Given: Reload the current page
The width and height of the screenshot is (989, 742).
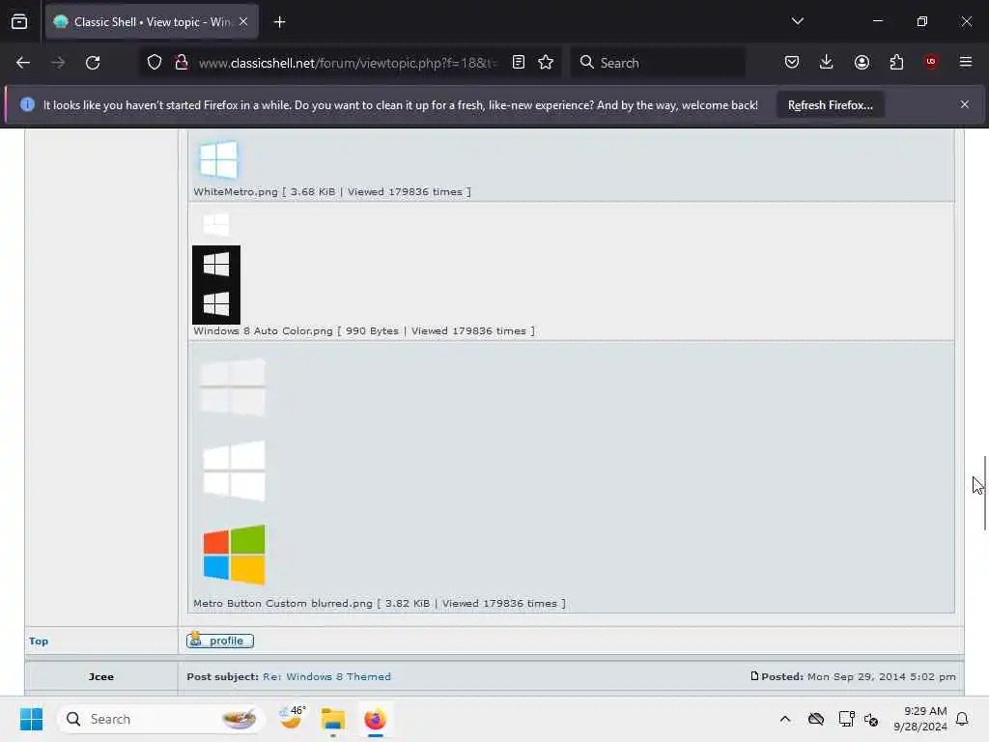Looking at the screenshot, I should [93, 63].
